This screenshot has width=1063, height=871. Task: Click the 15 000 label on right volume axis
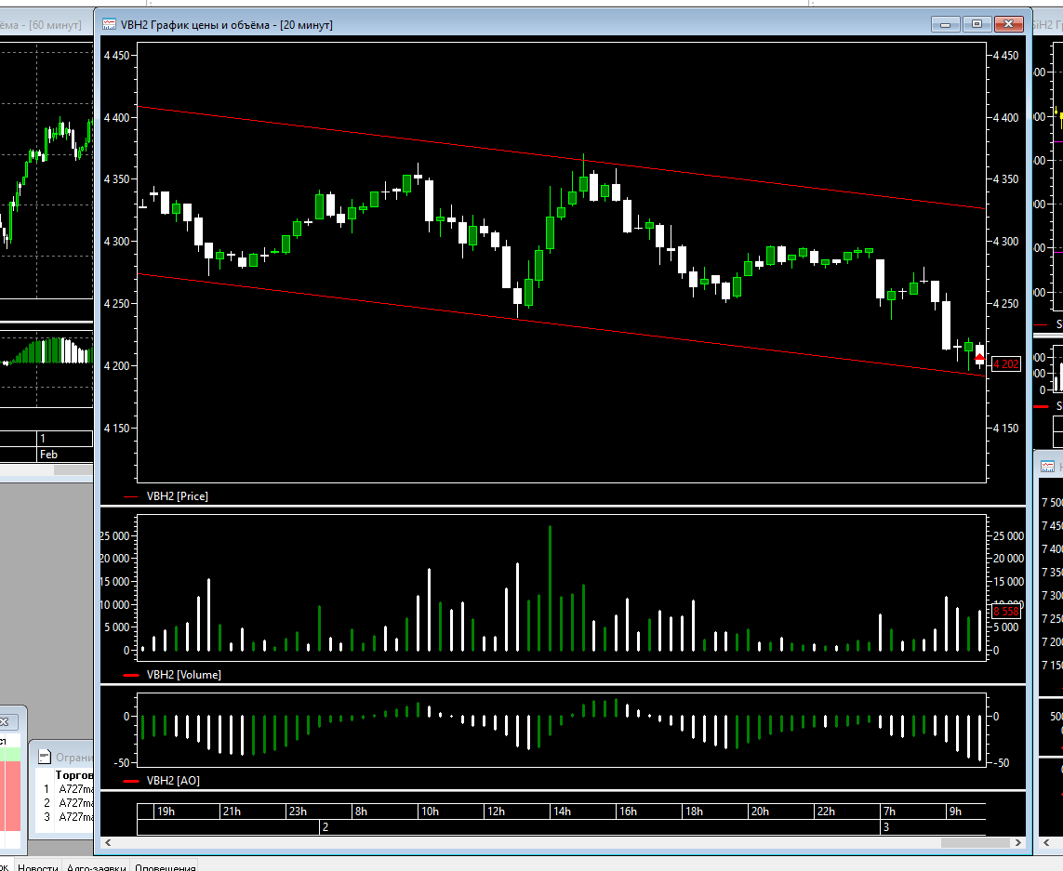(x=1009, y=582)
